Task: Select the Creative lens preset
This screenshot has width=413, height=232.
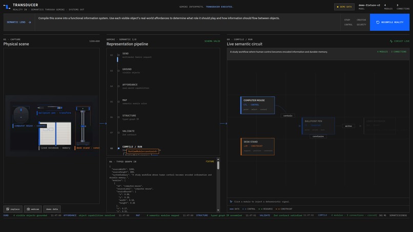Action: (x=361, y=20)
